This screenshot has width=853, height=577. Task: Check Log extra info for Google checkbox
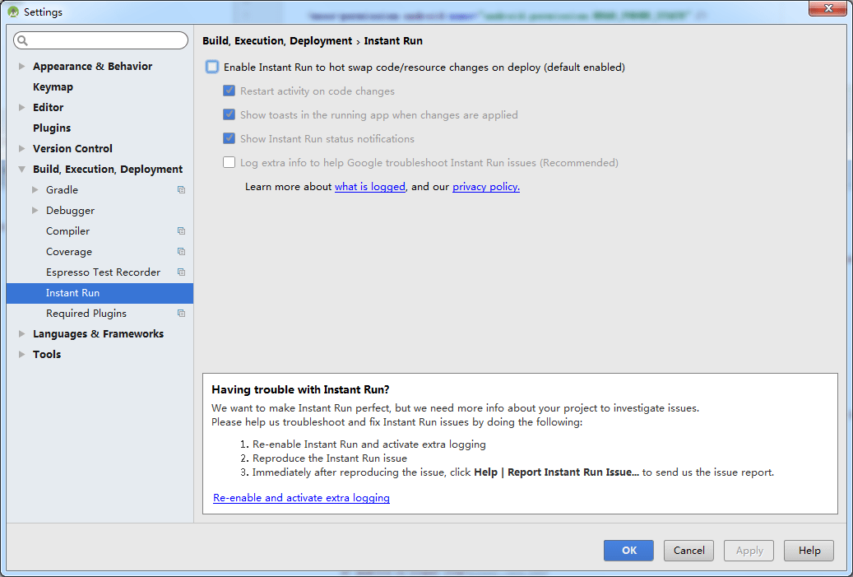point(229,163)
